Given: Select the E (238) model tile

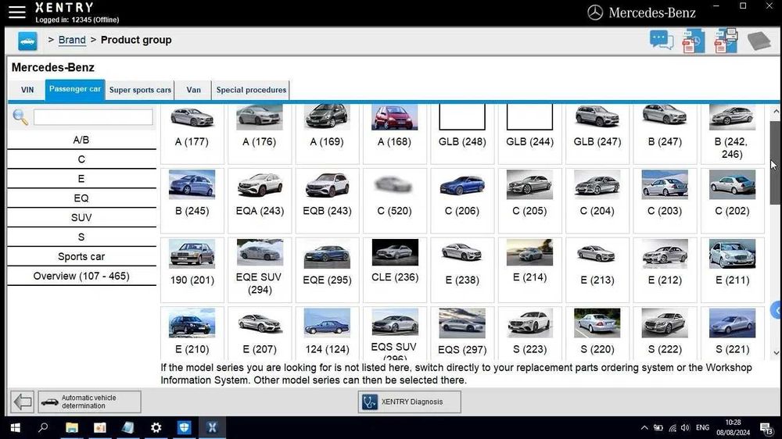Looking at the screenshot, I should [462, 269].
